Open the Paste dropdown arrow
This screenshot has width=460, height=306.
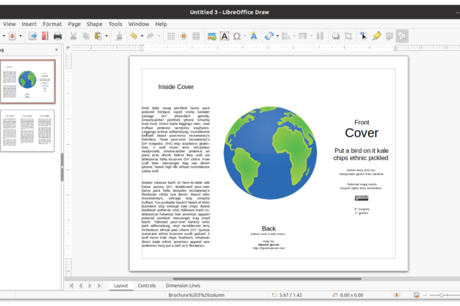[x=106, y=35]
